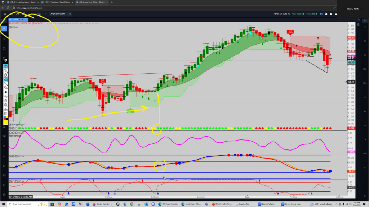Click the globe icon at sidebar bottom

4,194
